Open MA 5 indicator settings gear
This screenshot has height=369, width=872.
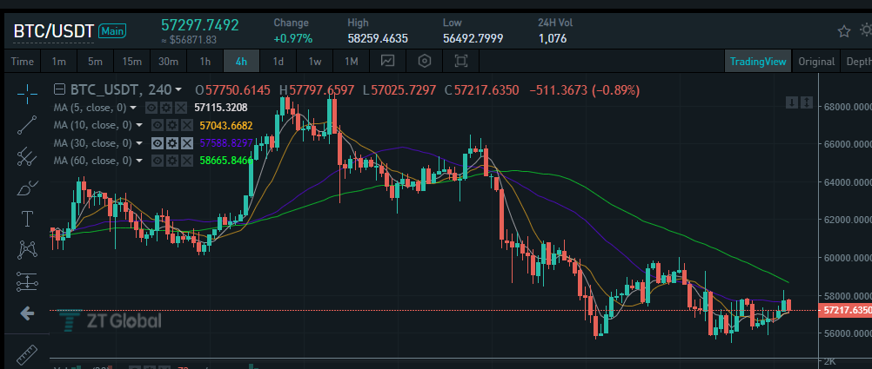tap(166, 108)
